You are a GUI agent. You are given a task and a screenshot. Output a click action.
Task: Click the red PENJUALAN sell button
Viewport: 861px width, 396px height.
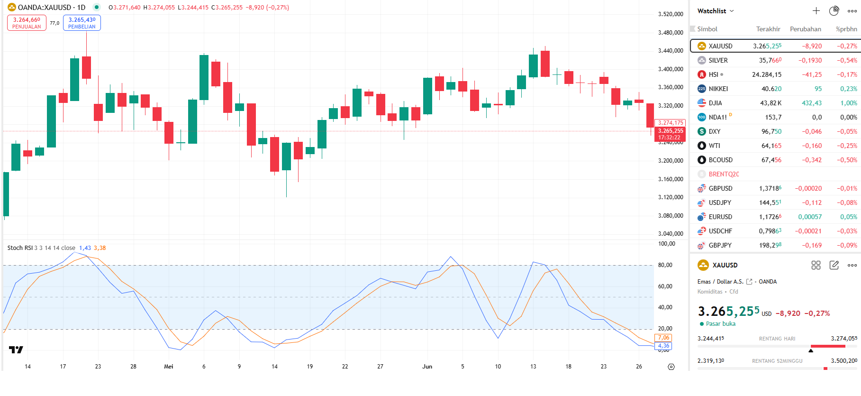coord(27,23)
